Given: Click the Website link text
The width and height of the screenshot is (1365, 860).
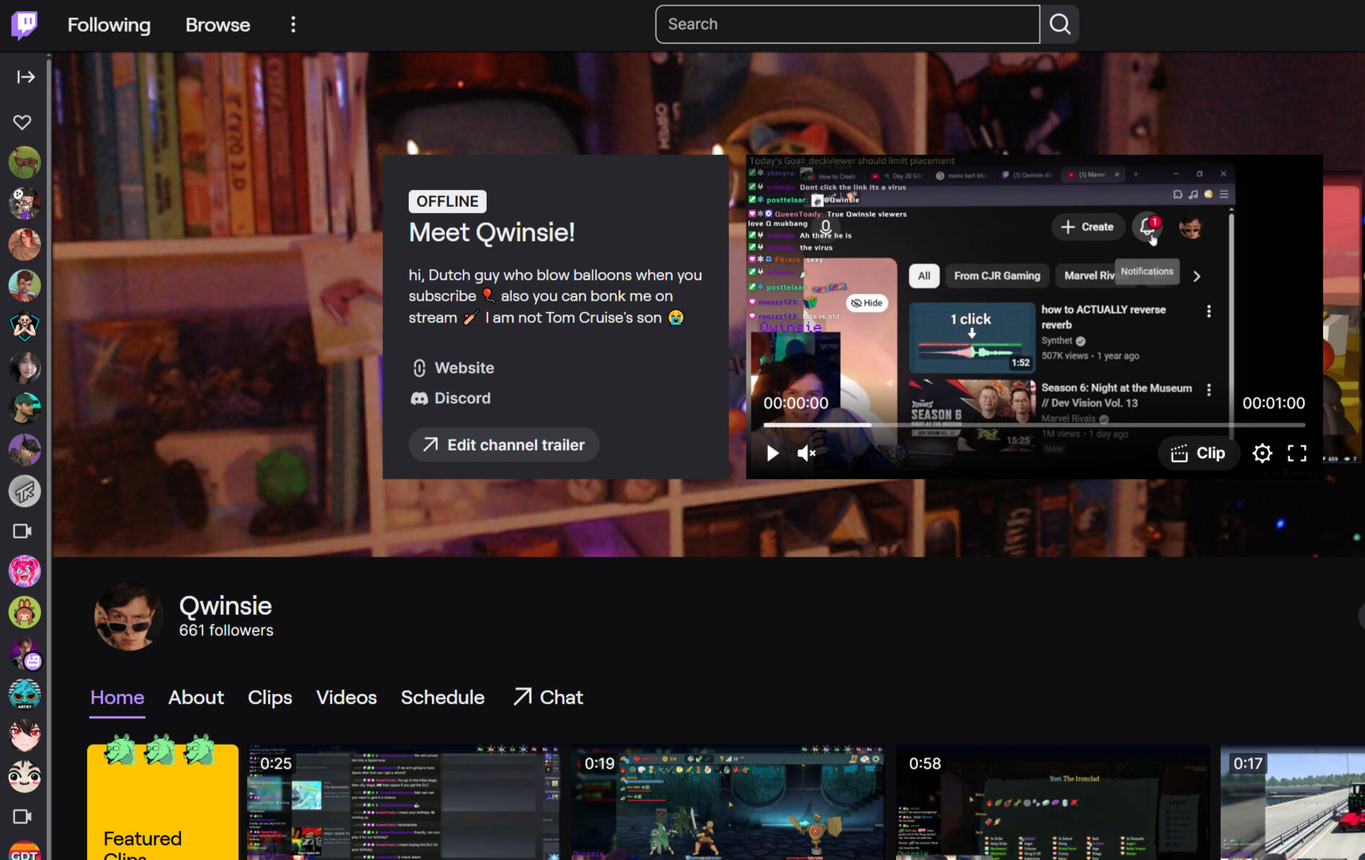Looking at the screenshot, I should point(464,368).
